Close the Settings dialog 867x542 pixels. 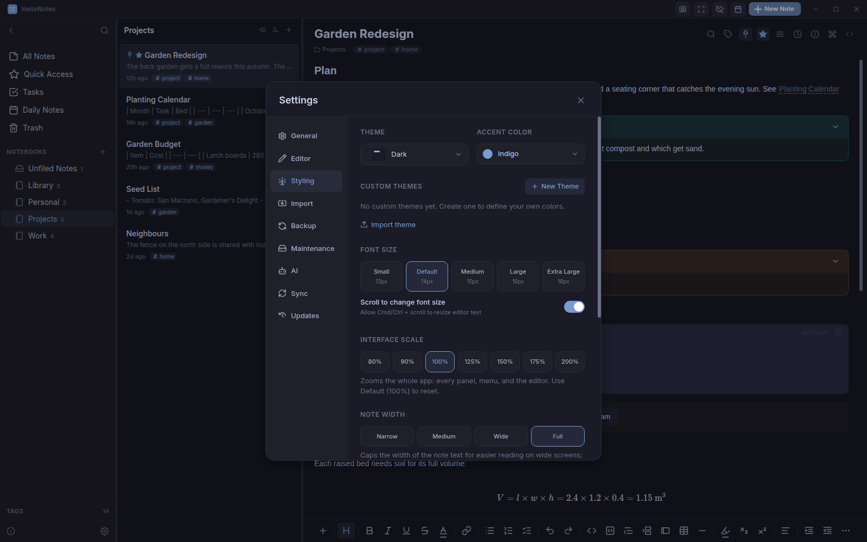[581, 100]
